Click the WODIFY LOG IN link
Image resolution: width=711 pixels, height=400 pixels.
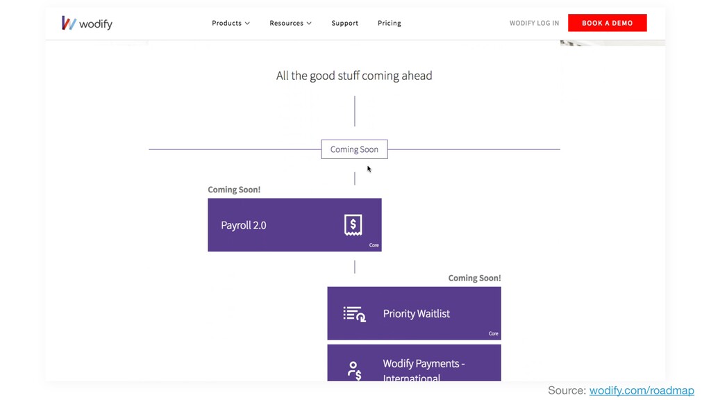[x=534, y=23]
